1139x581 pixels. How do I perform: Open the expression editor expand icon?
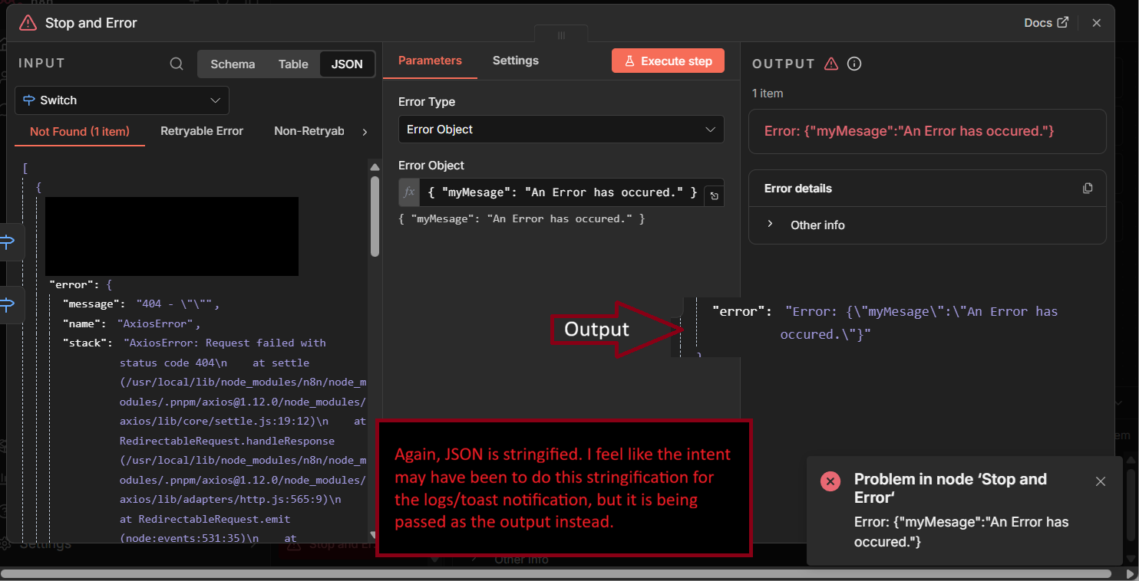click(x=715, y=196)
